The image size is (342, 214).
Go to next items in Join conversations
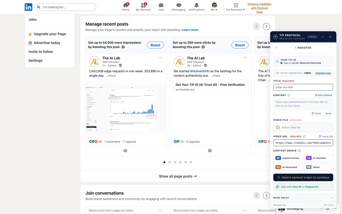pos(266,196)
